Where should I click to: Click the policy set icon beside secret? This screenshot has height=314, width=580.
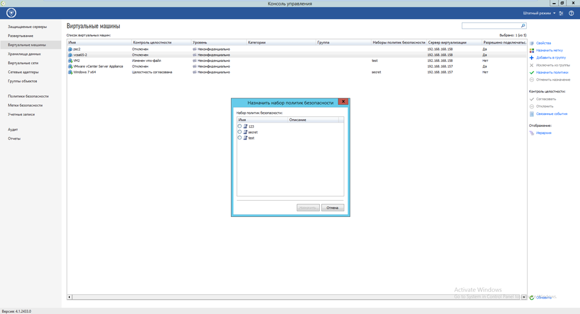(x=245, y=132)
